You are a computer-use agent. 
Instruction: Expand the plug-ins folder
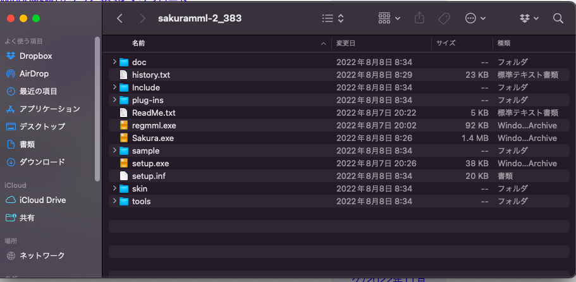coord(114,99)
